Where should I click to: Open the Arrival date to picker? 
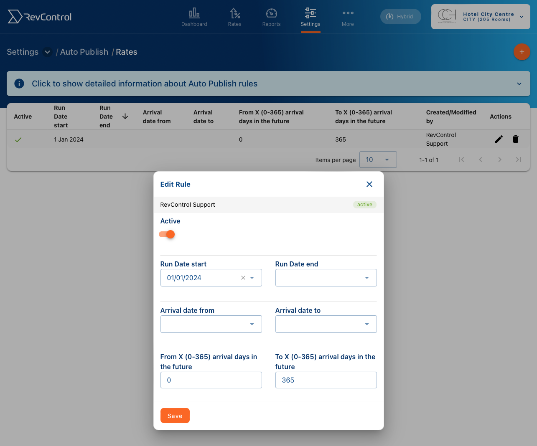click(326, 324)
